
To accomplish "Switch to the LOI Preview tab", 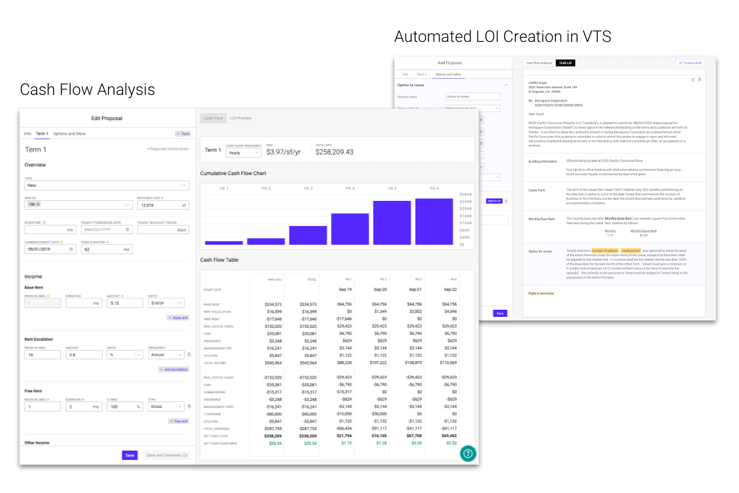I will pyautogui.click(x=240, y=118).
